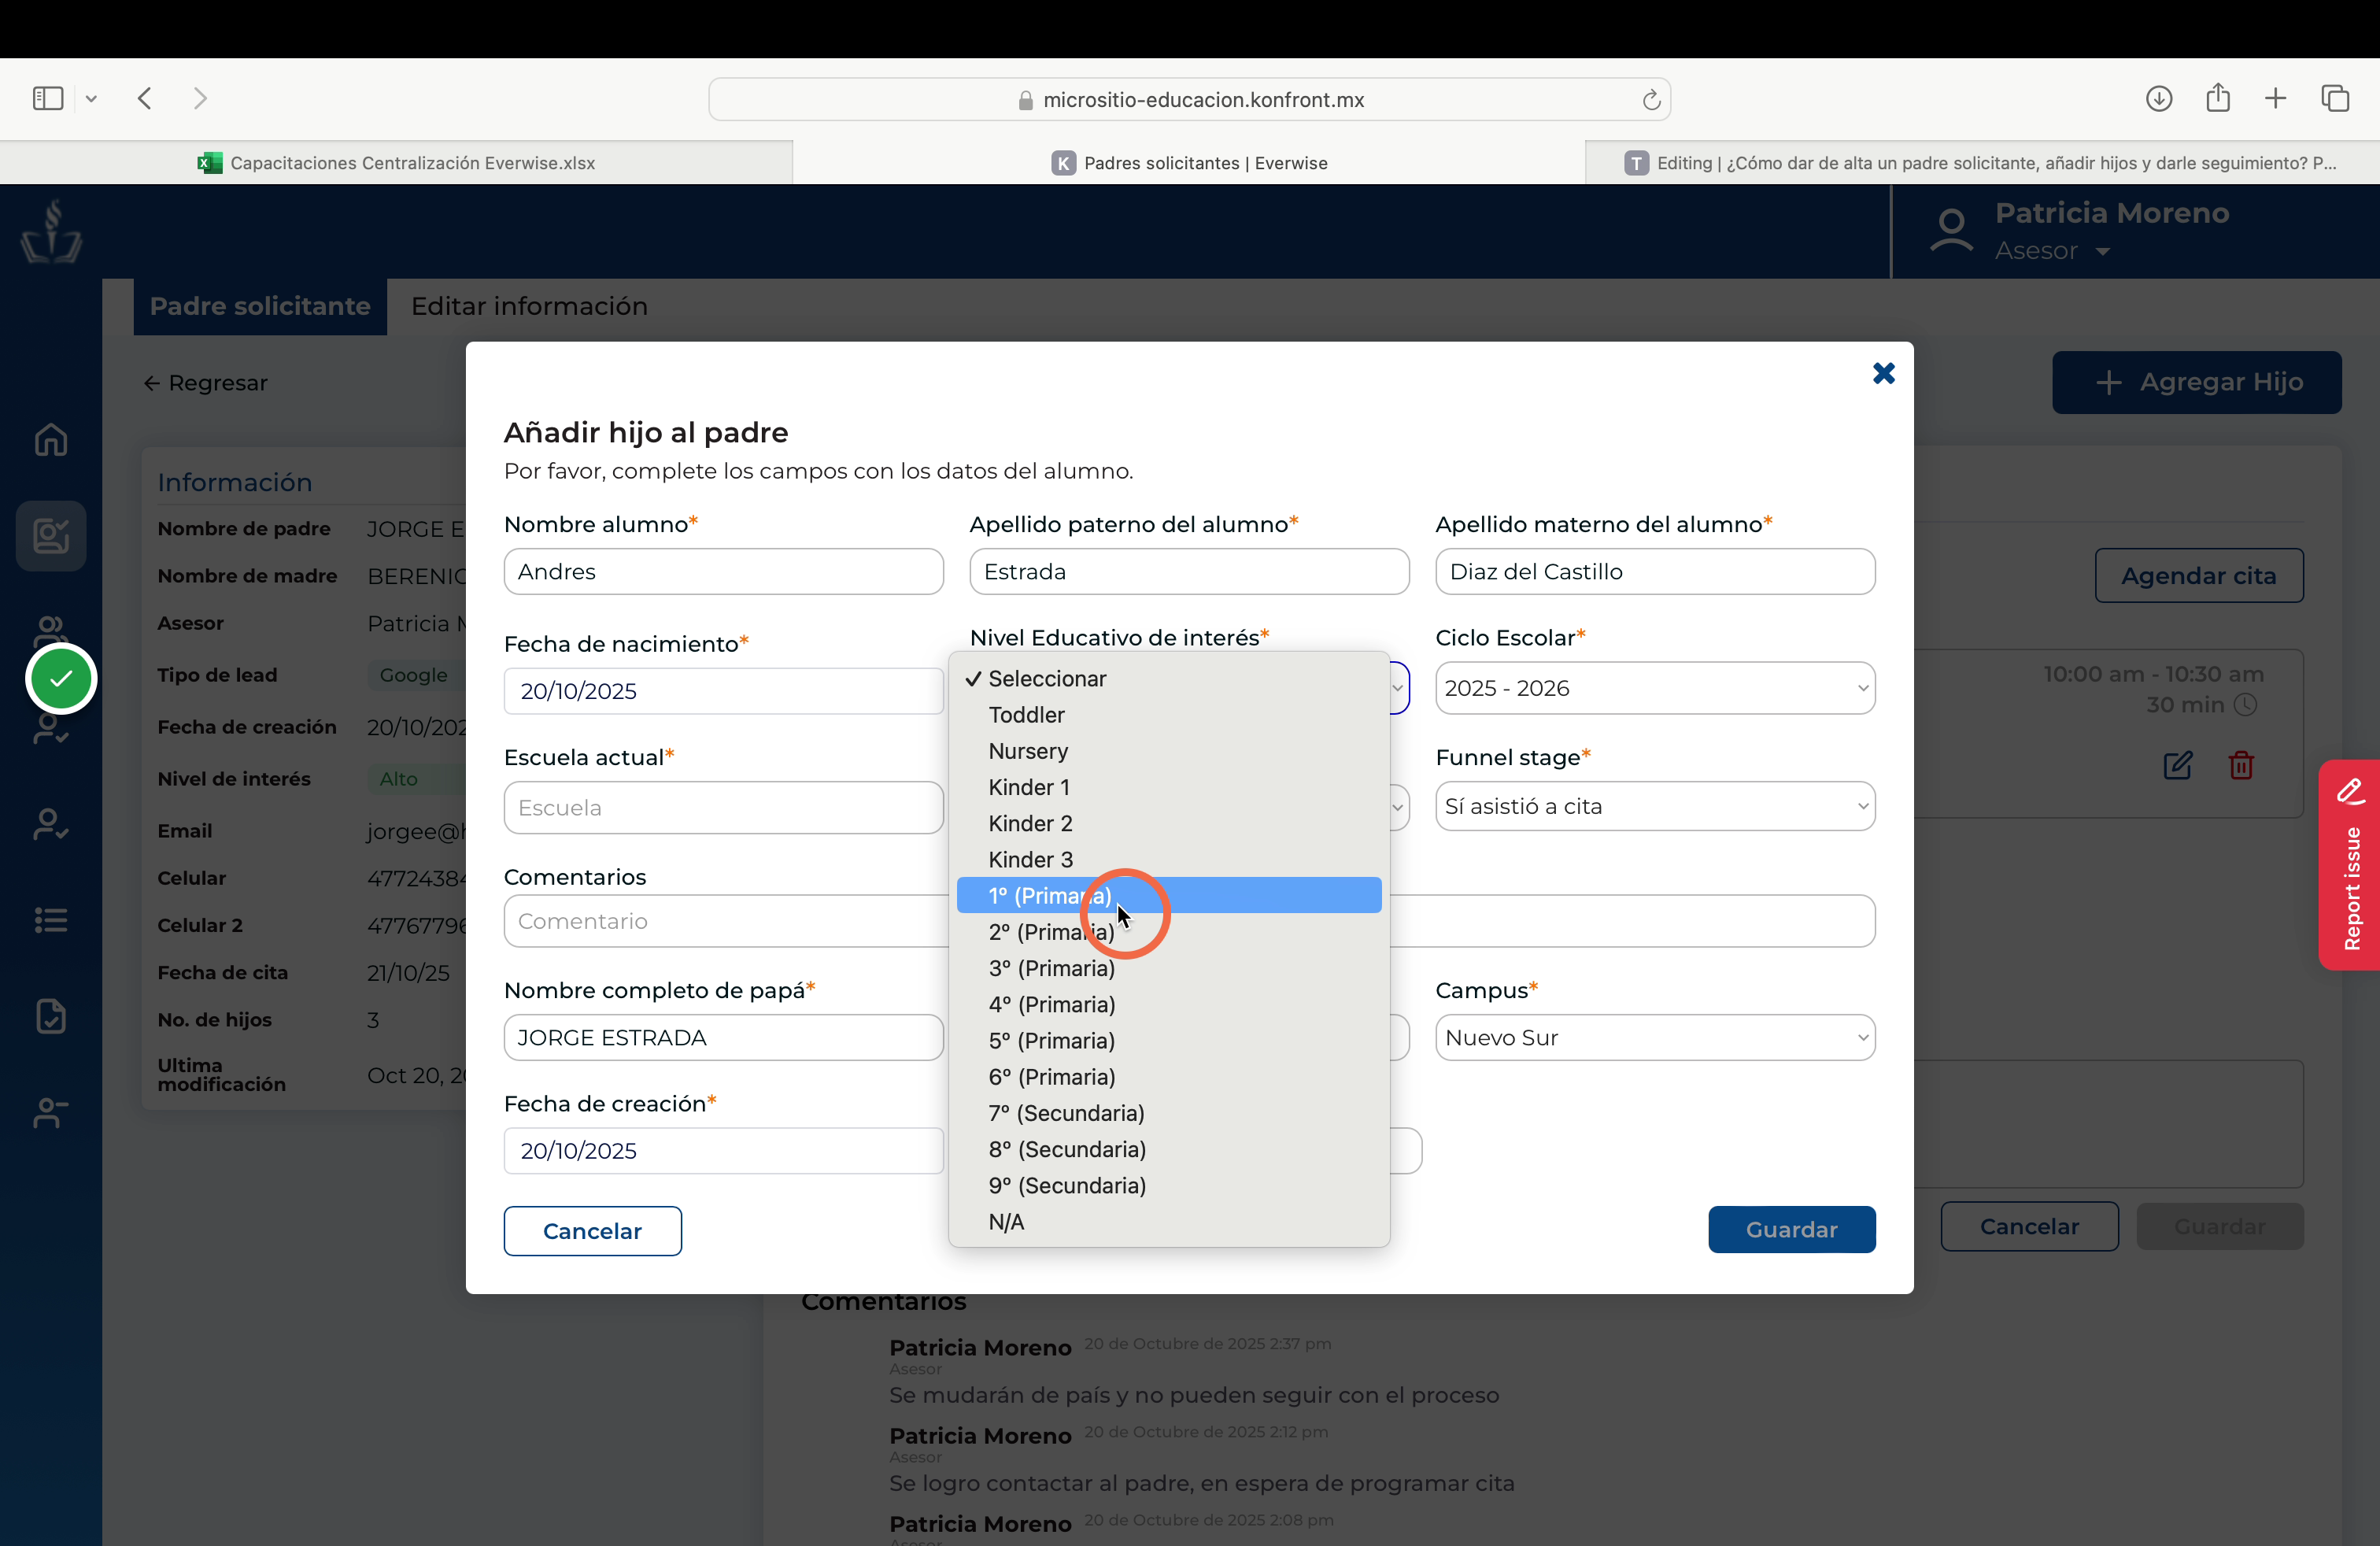Click the Safari address bar
2380x1546 pixels.
1189,99
